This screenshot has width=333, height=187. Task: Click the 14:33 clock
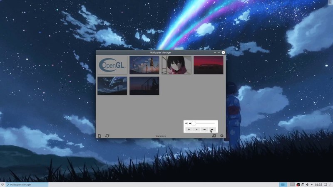318,185
